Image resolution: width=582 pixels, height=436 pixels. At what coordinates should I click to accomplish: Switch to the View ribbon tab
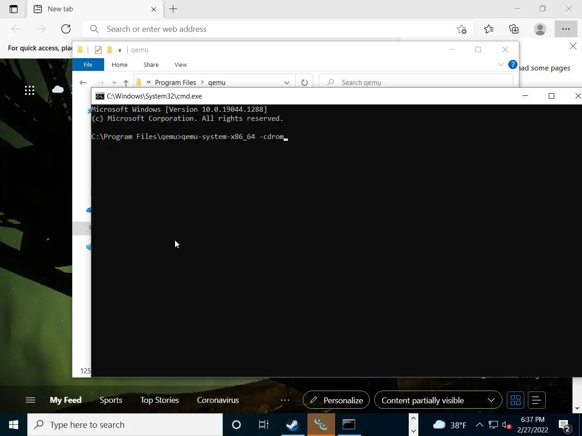[x=181, y=64]
